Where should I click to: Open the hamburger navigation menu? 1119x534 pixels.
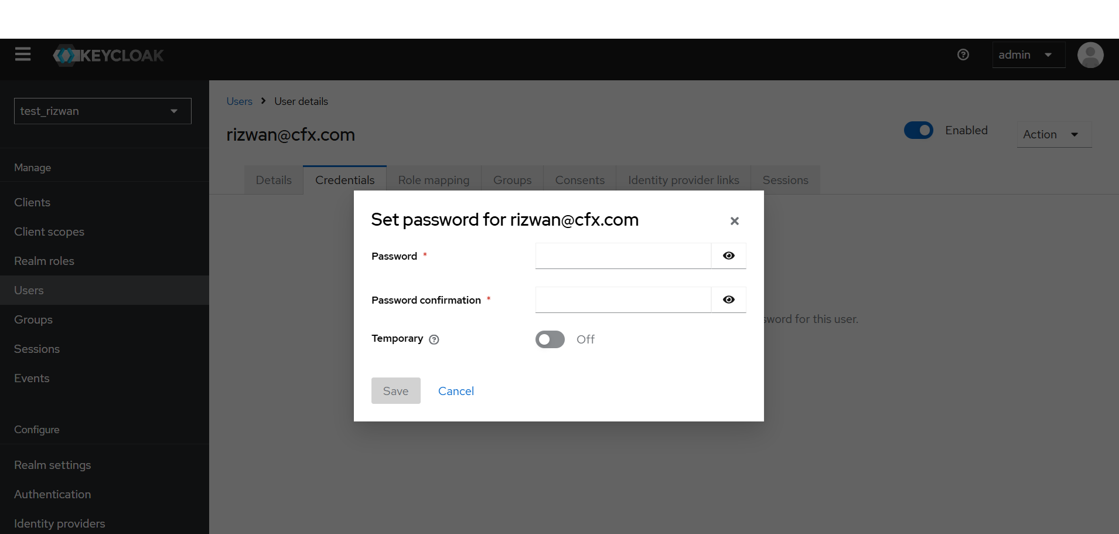(23, 55)
